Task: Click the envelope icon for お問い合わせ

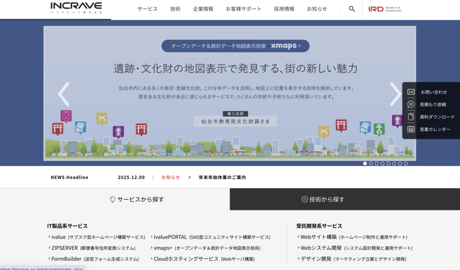Action: (x=411, y=92)
